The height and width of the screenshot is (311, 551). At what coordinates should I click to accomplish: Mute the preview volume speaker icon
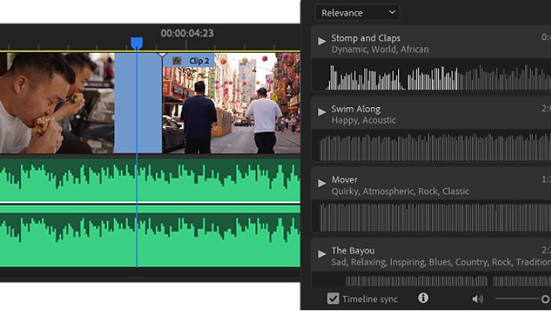[x=477, y=299]
